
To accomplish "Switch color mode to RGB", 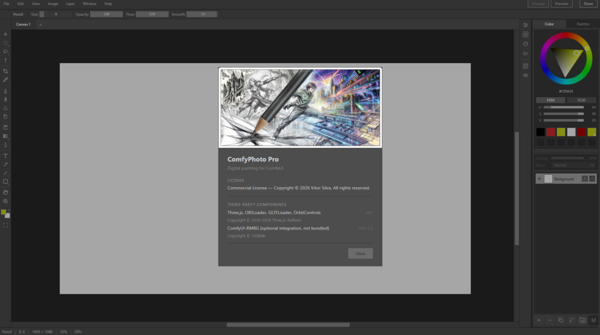I will (581, 100).
